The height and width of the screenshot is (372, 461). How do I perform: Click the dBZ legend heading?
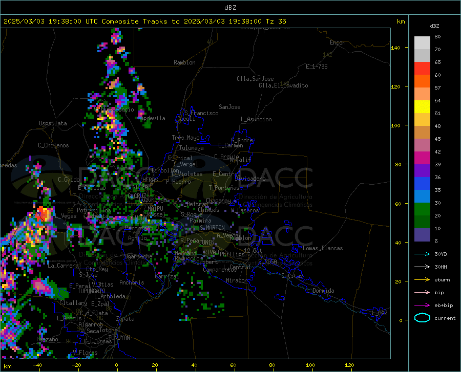(x=434, y=26)
